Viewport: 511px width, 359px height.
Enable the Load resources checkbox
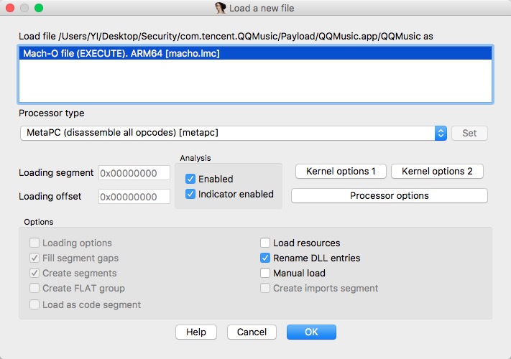266,243
